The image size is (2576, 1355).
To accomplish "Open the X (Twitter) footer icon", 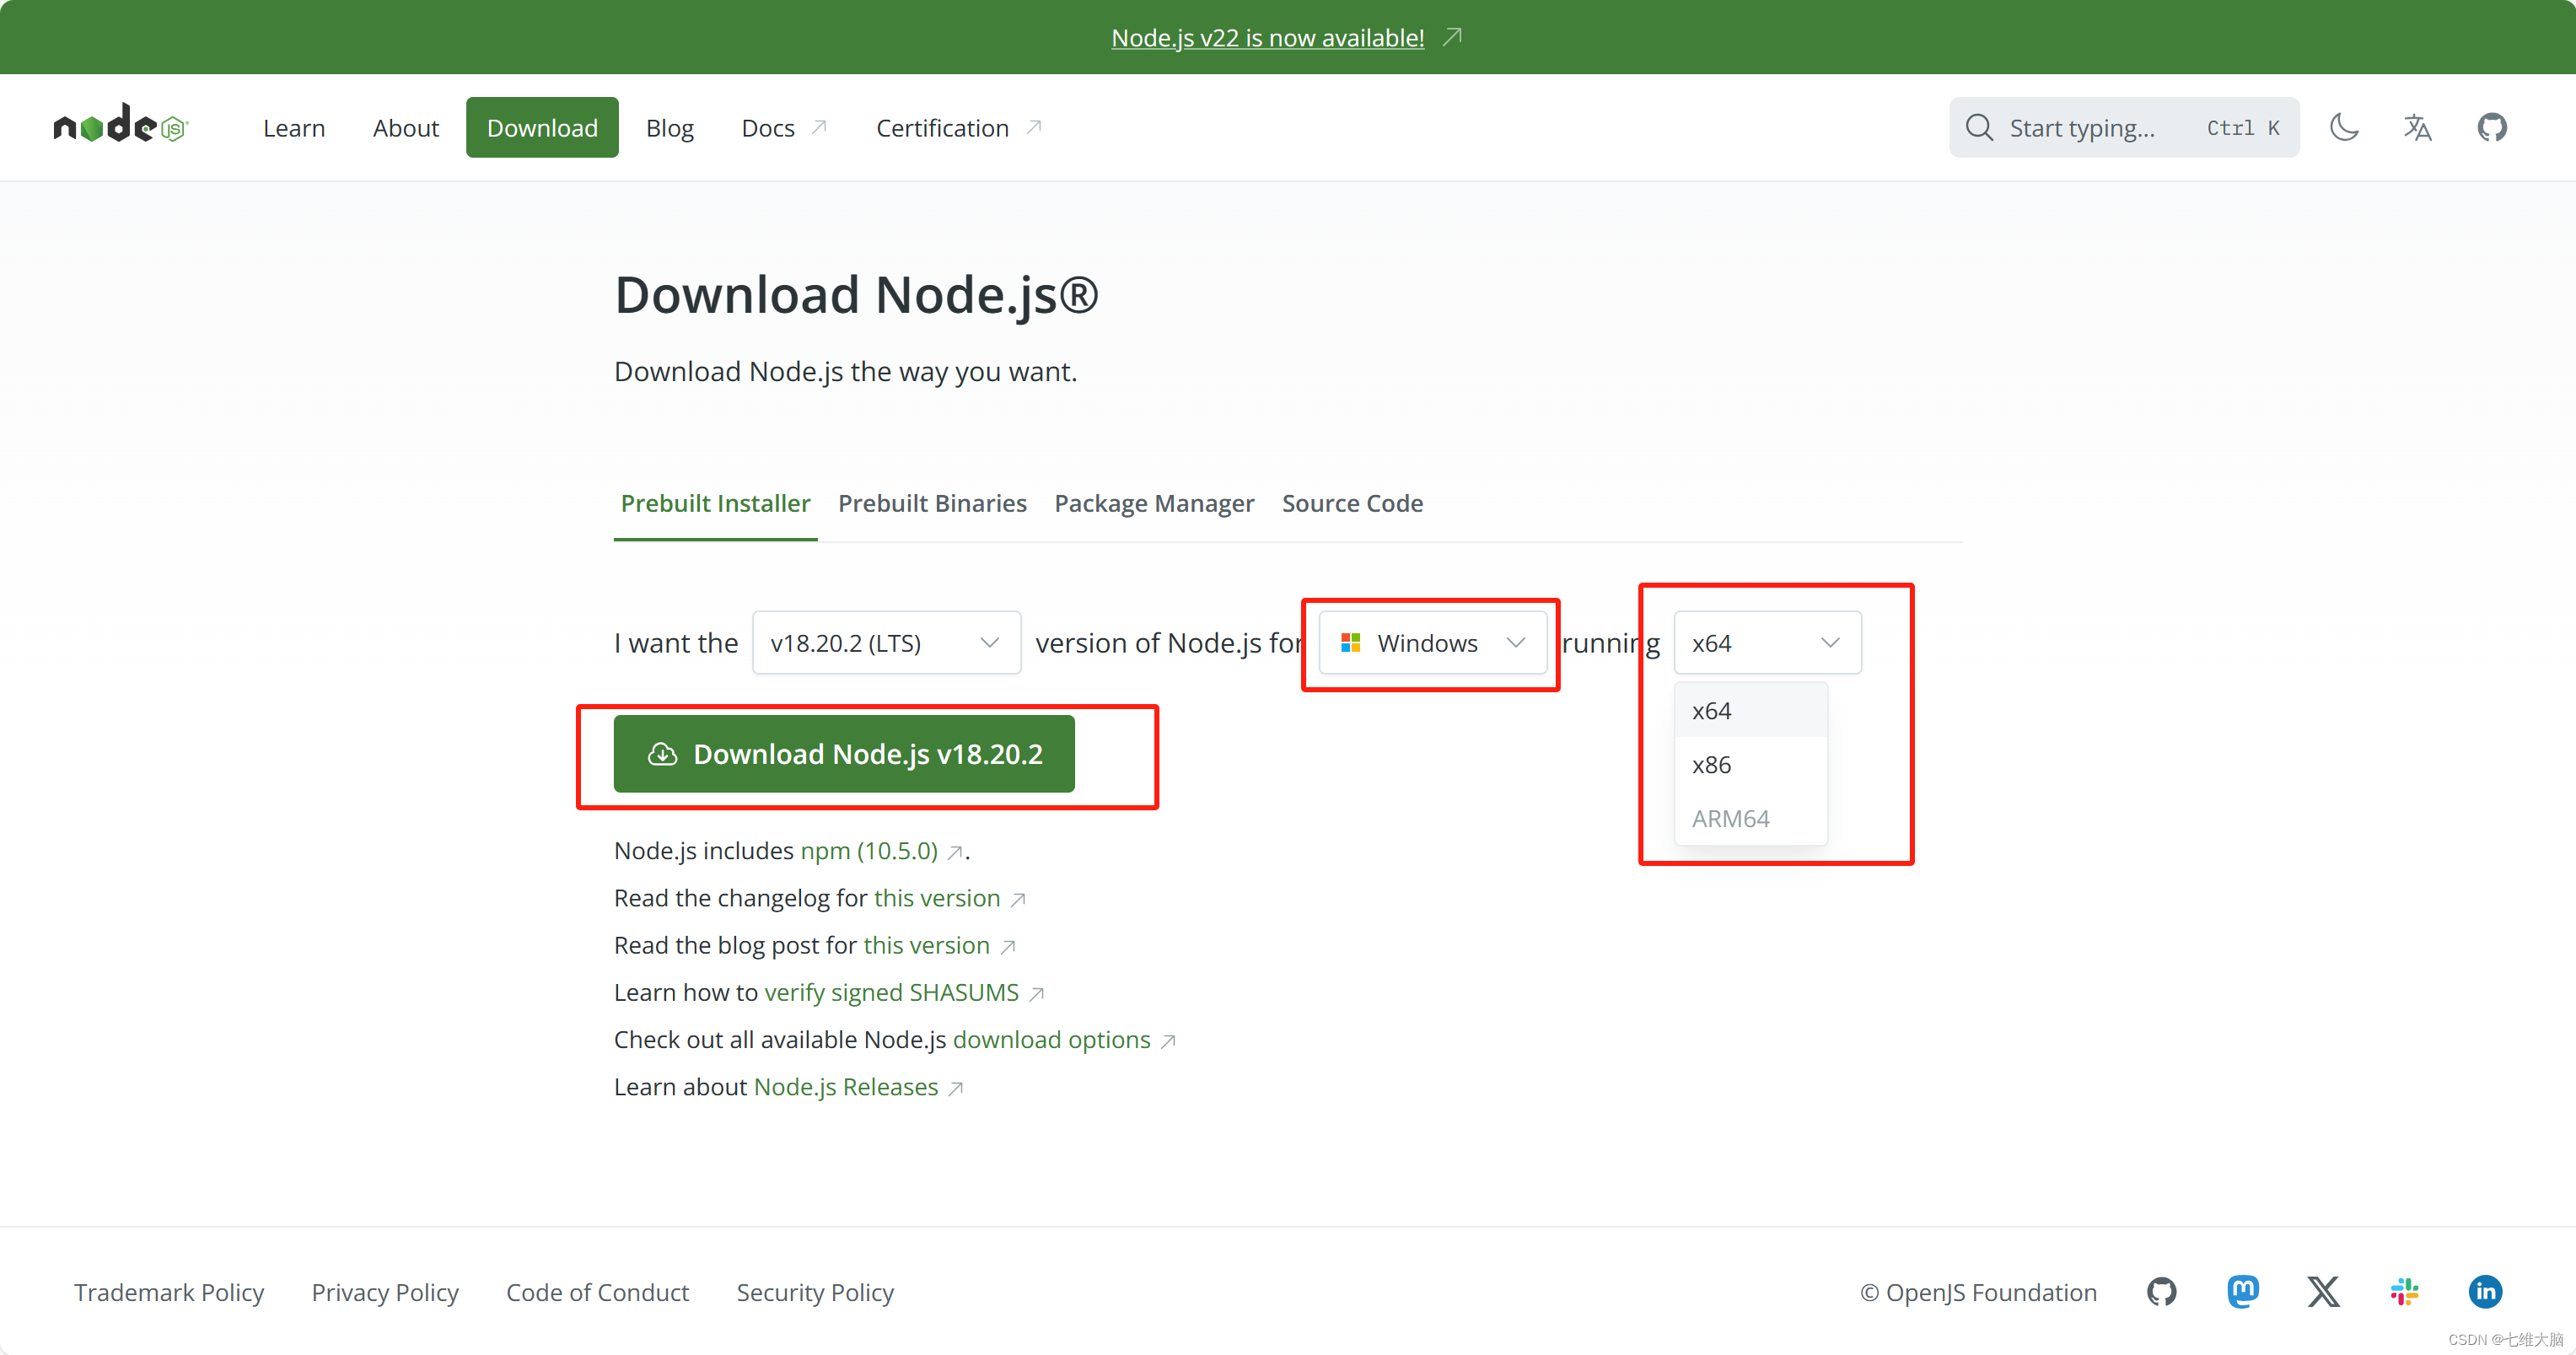I will coord(2323,1291).
